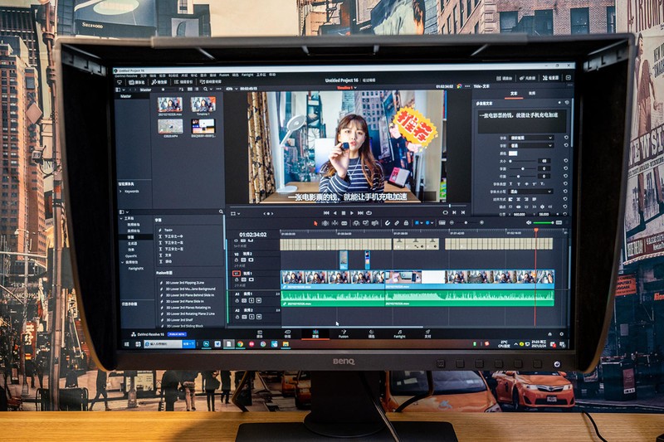Open the font case dropdown in Inspector

(530, 192)
